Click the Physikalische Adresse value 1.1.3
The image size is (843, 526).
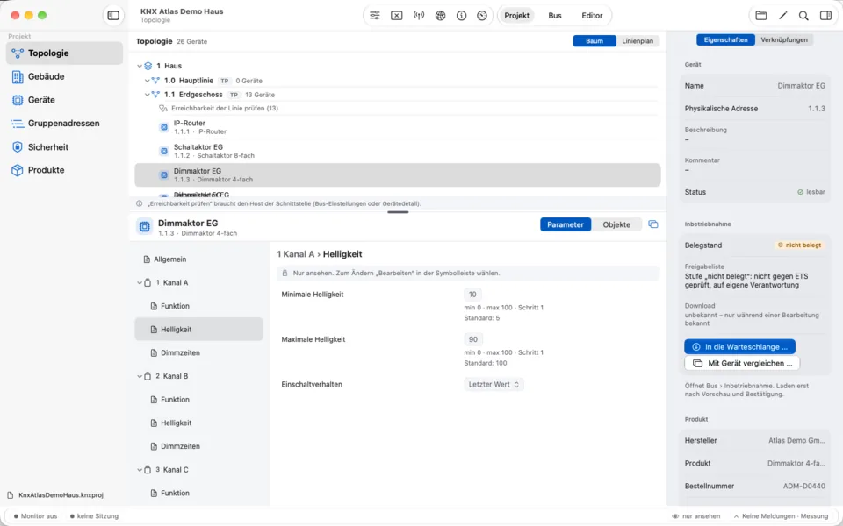click(x=816, y=109)
